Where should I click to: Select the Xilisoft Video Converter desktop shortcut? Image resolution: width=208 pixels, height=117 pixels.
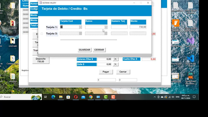(x=191, y=79)
